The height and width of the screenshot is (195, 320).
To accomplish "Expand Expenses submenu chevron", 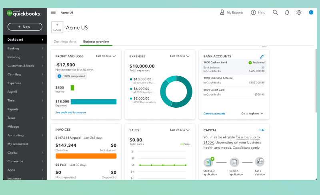I will (x=42, y=83).
